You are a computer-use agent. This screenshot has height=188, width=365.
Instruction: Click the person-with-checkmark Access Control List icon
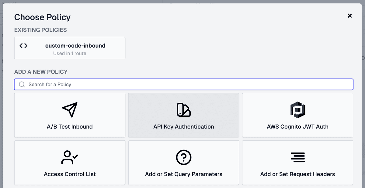click(70, 157)
